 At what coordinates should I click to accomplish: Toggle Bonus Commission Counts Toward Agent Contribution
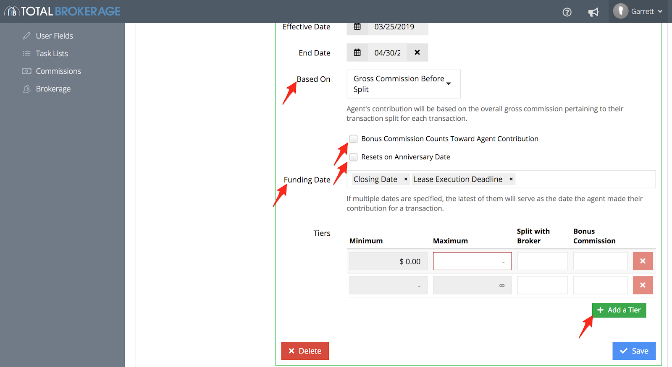pyautogui.click(x=354, y=139)
